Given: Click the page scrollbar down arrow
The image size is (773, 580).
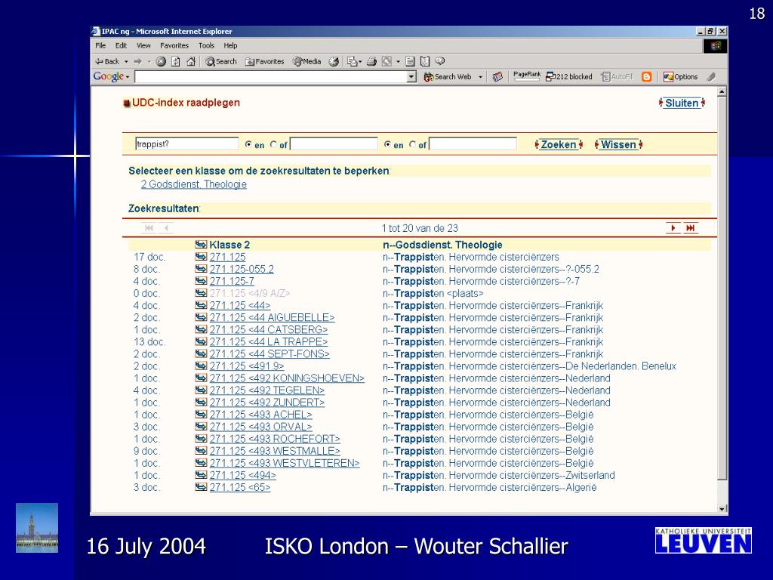Looking at the screenshot, I should pyautogui.click(x=722, y=508).
